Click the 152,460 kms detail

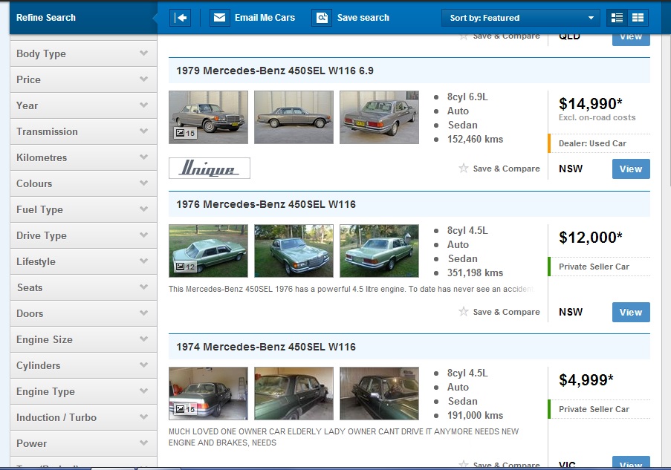coord(475,139)
